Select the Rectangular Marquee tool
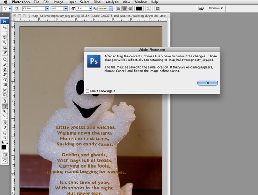The image size is (258, 195). [5, 33]
